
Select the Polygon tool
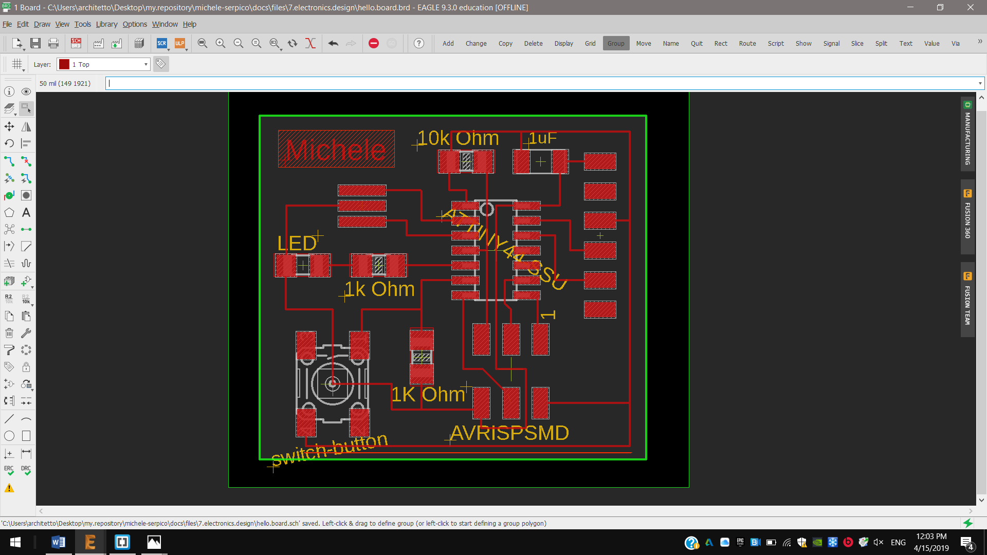(9, 212)
